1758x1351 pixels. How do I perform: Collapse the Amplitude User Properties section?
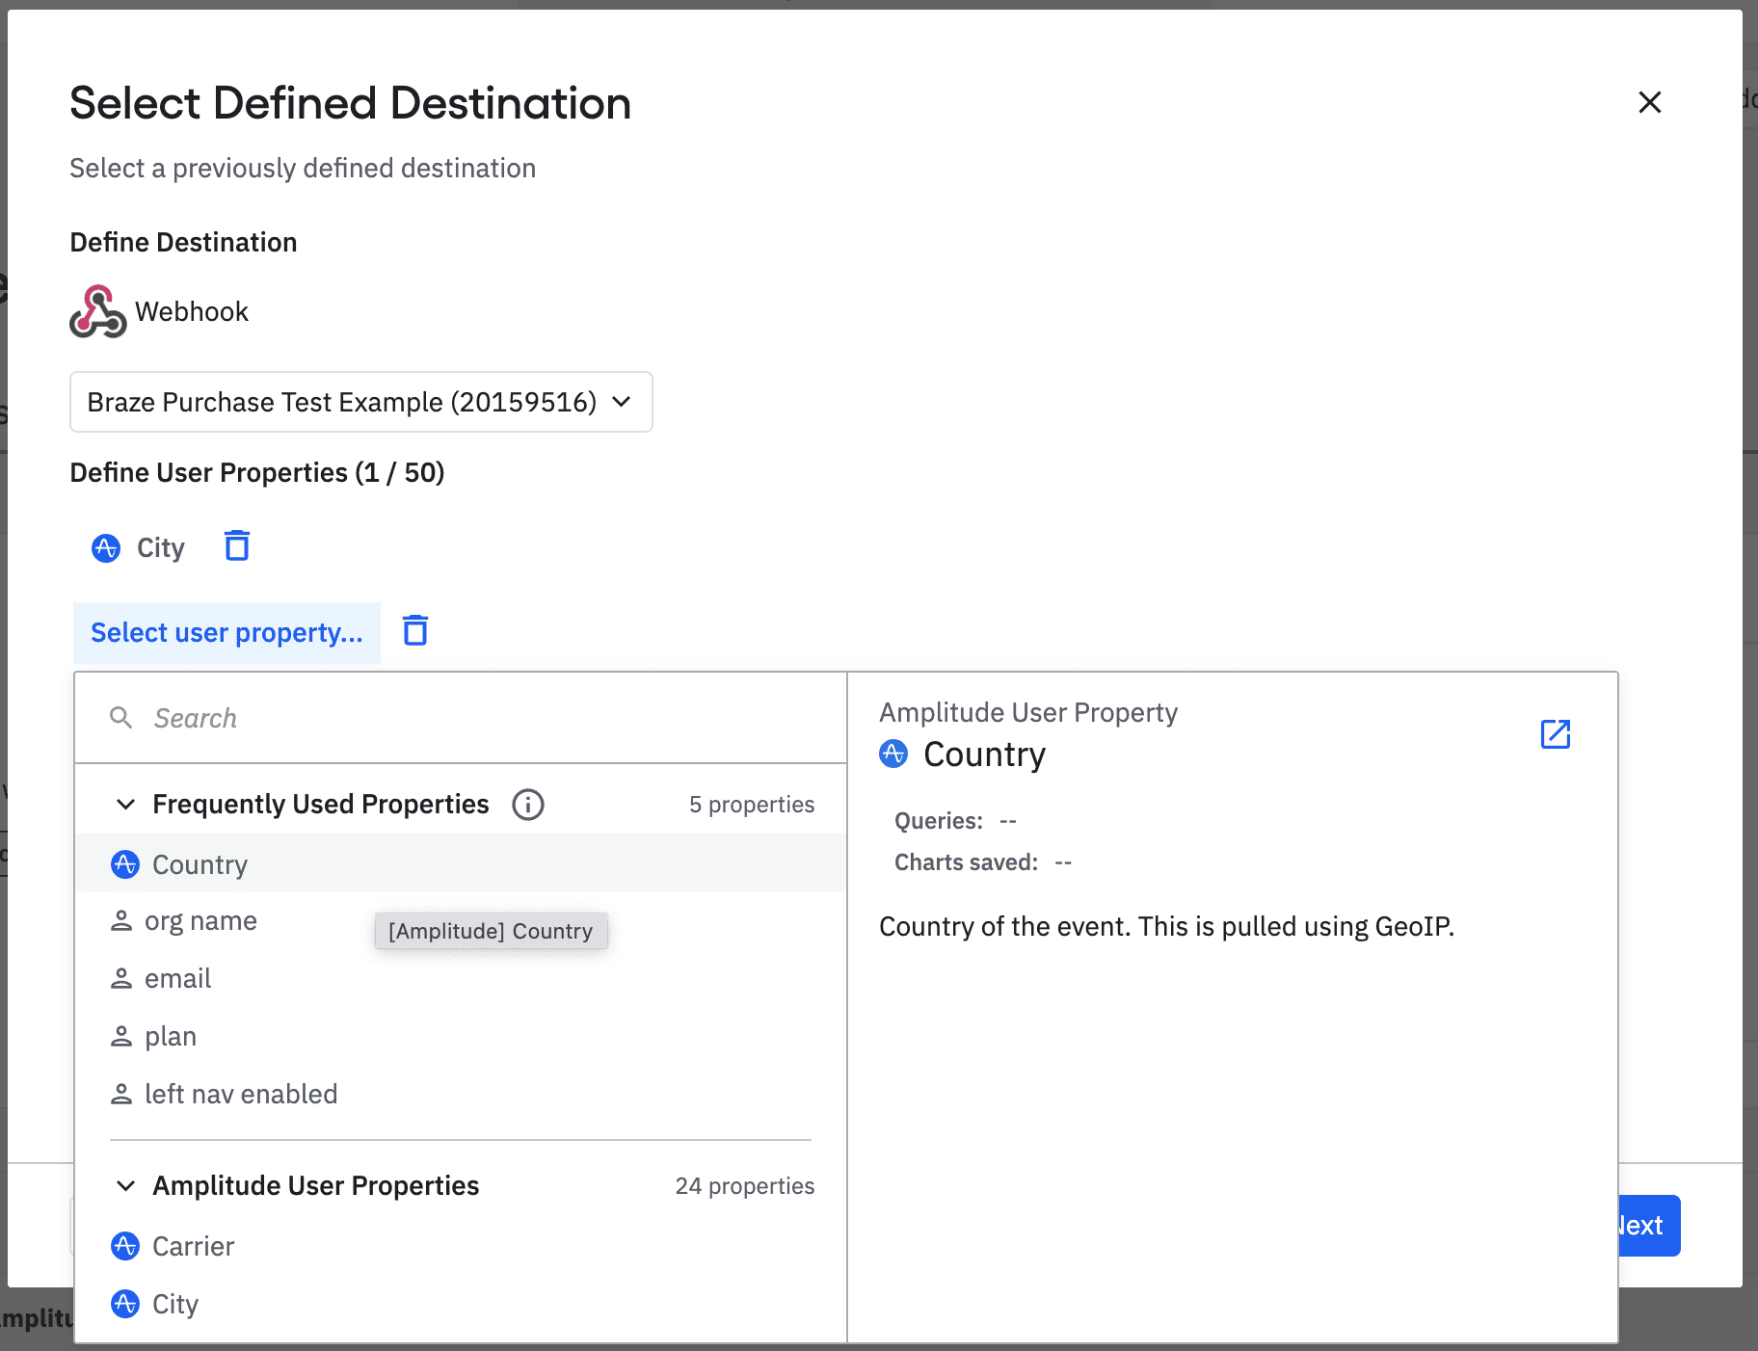point(125,1186)
